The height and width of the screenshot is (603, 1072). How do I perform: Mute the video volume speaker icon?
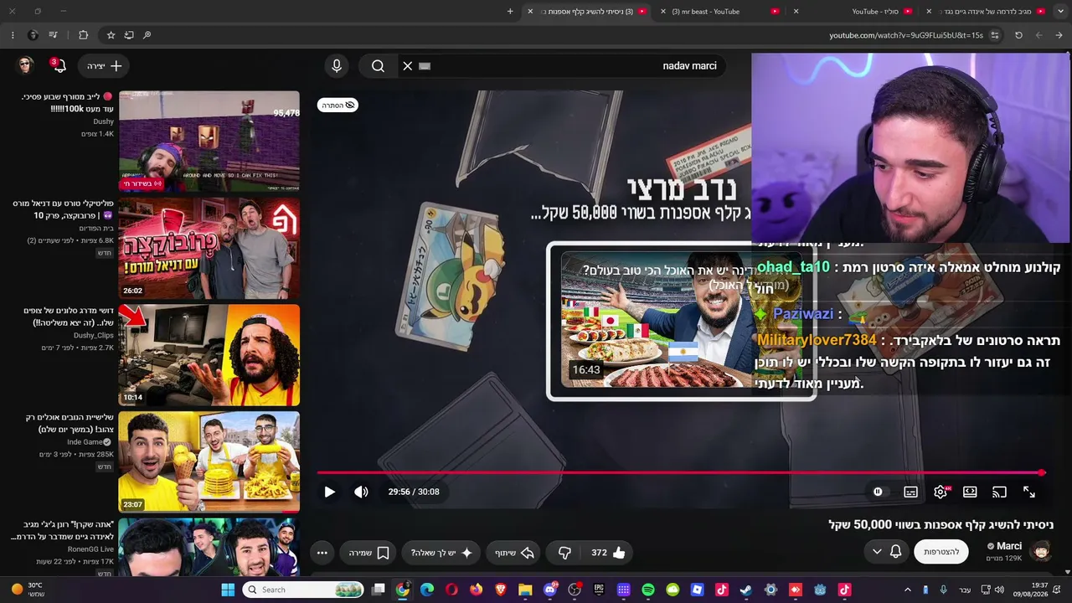(x=361, y=492)
